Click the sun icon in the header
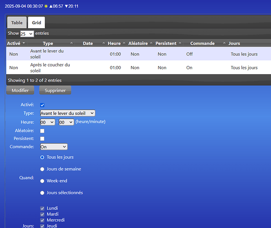The height and width of the screenshot is (228, 271). pyautogui.click(x=46, y=6)
